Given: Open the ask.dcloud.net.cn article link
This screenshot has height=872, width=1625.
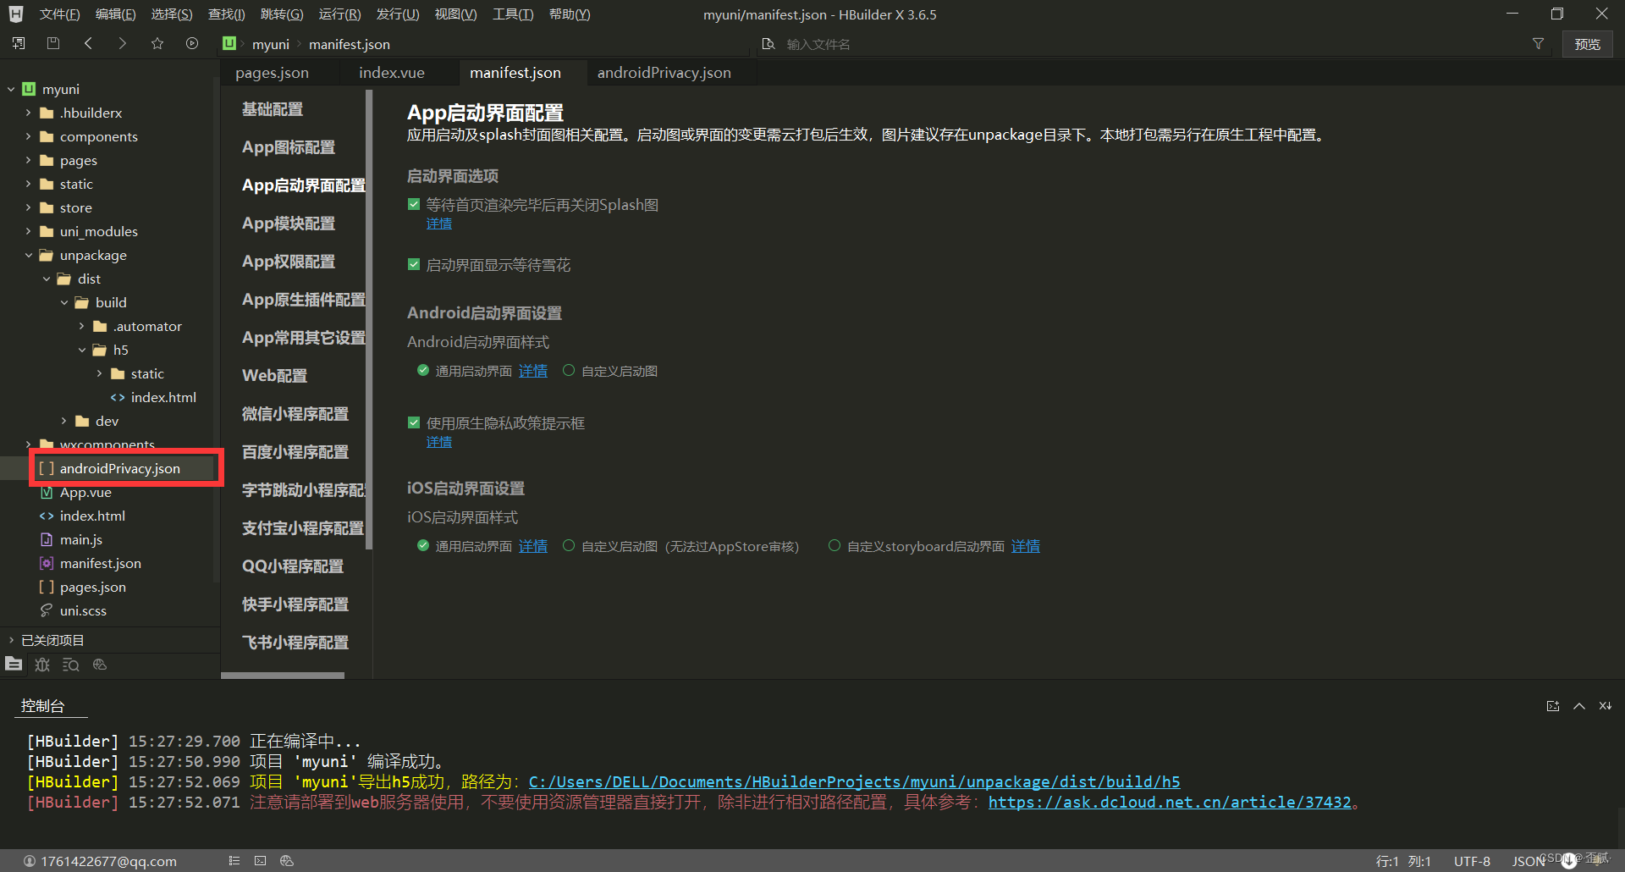Looking at the screenshot, I should point(1170,802).
